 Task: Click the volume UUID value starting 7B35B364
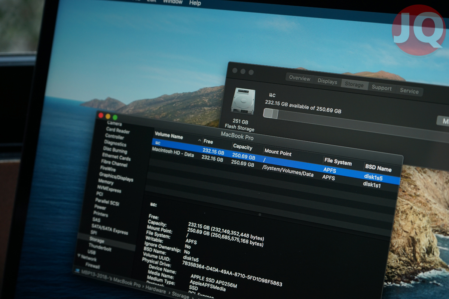pos(232,274)
